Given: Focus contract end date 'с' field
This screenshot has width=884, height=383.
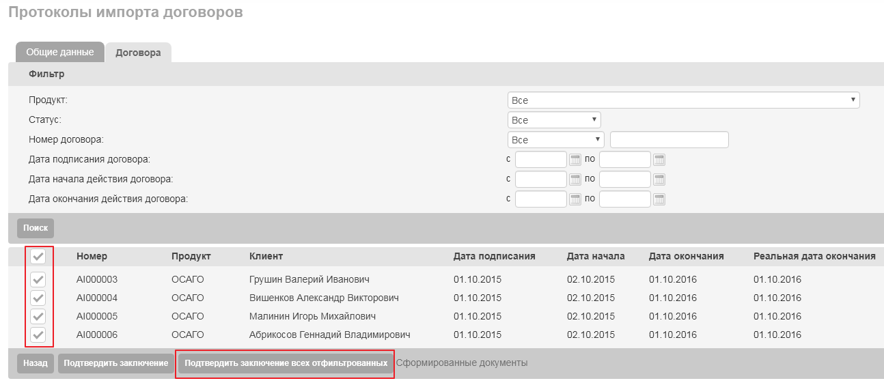Looking at the screenshot, I should pos(541,199).
